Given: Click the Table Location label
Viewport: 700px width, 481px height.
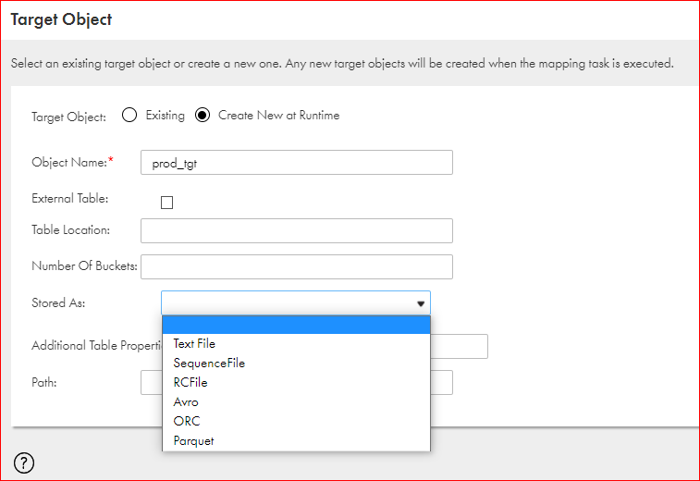Looking at the screenshot, I should 70,230.
